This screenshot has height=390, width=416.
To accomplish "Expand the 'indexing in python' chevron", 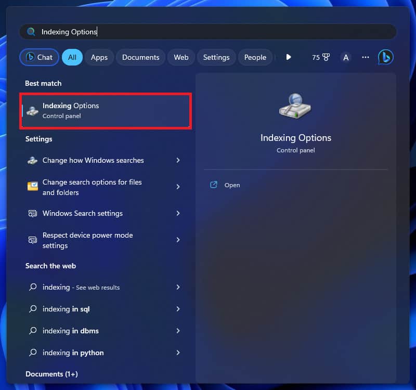I will [x=178, y=353].
